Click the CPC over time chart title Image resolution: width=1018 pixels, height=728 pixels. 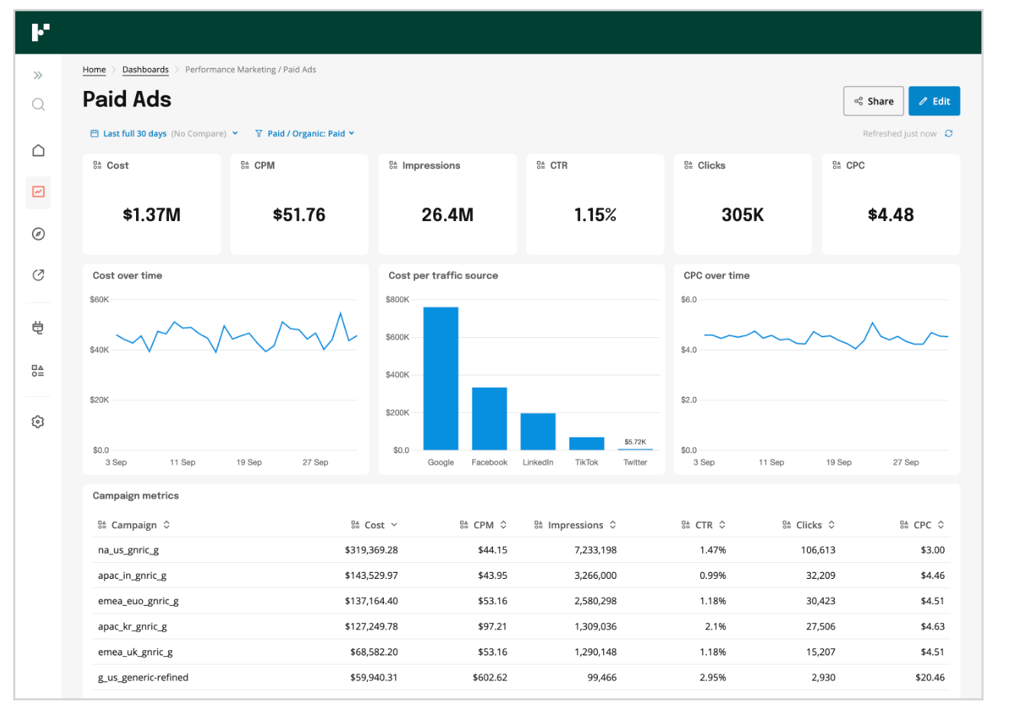717,275
